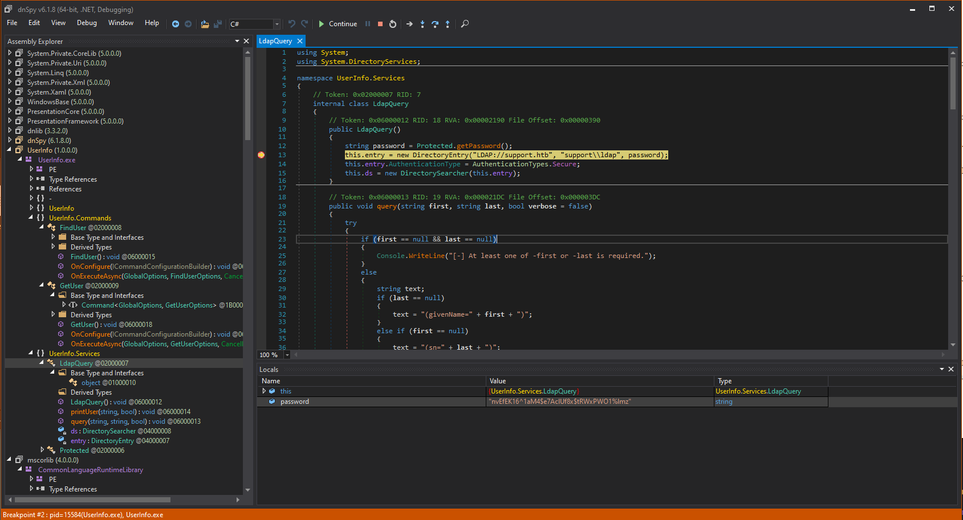Collapse the FindUser class node
963x520 pixels.
(42, 227)
